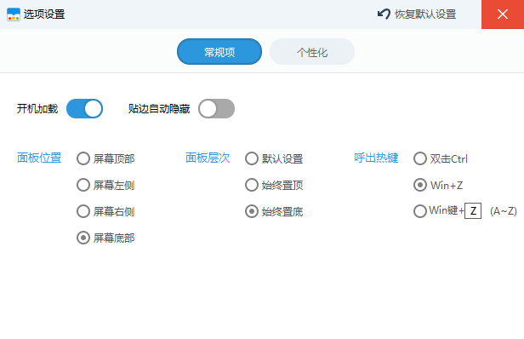Open the 个性化 tab
This screenshot has height=339, width=524.
312,52
